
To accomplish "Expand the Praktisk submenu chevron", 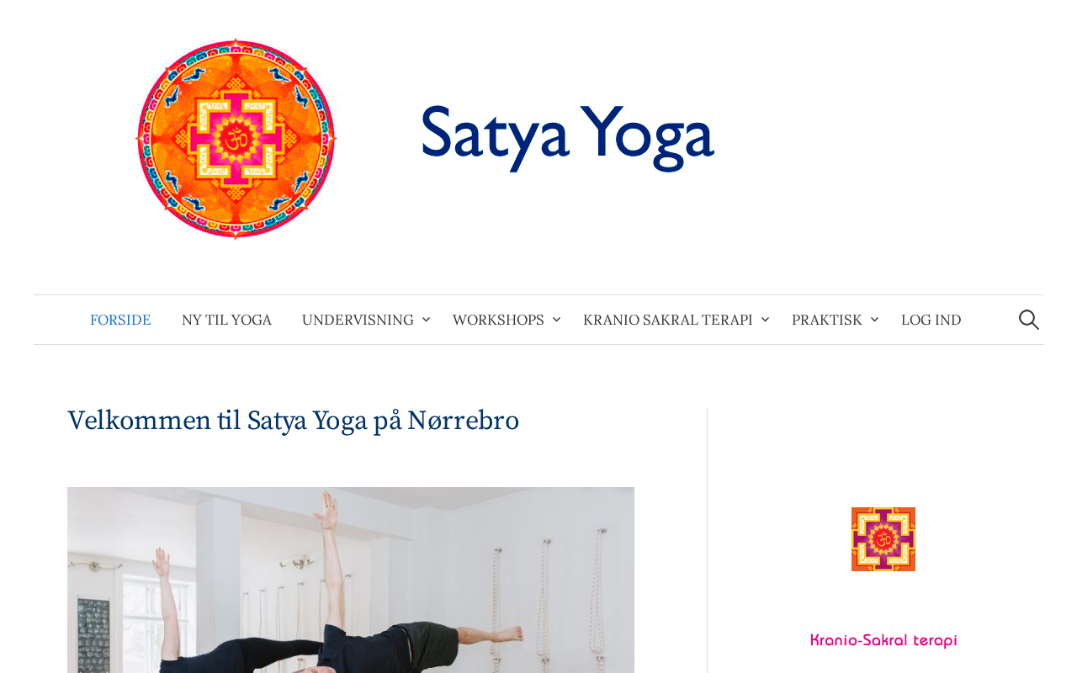I will click(x=874, y=320).
